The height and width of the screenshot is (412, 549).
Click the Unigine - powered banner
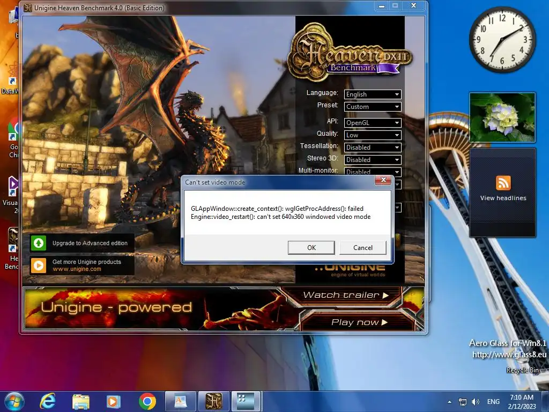(x=116, y=307)
